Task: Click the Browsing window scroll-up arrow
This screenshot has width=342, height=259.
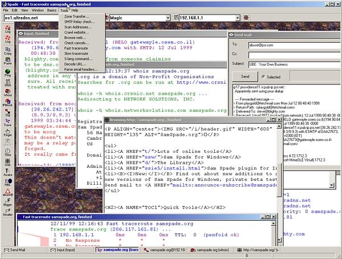Action: [279, 126]
